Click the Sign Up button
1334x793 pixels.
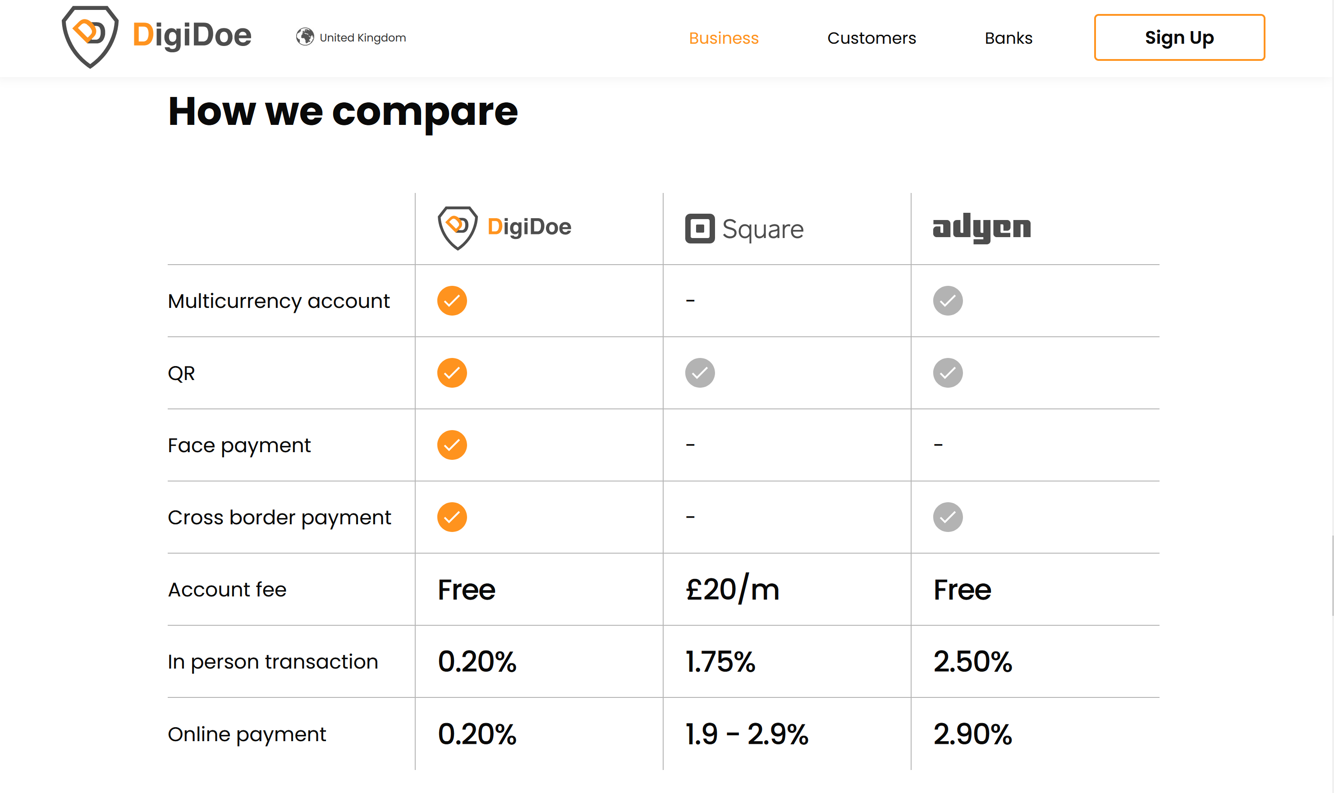[x=1179, y=37]
